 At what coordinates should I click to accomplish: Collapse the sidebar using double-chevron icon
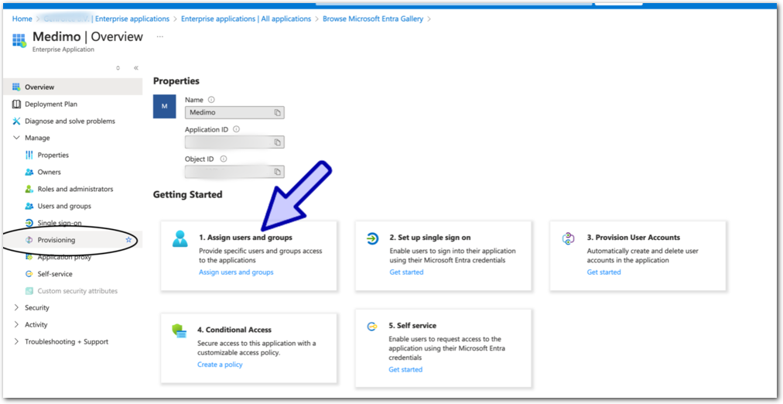click(136, 68)
